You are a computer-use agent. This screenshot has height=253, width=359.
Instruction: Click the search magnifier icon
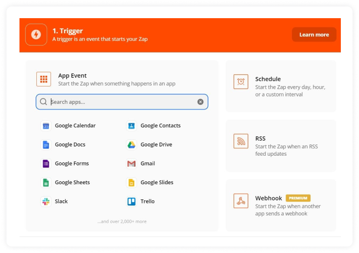pos(43,102)
